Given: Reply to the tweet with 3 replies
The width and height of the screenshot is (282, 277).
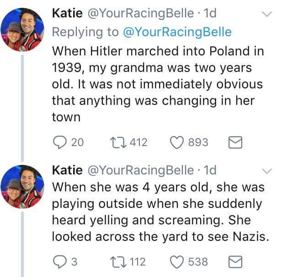Looking at the screenshot, I should pyautogui.click(x=59, y=261).
